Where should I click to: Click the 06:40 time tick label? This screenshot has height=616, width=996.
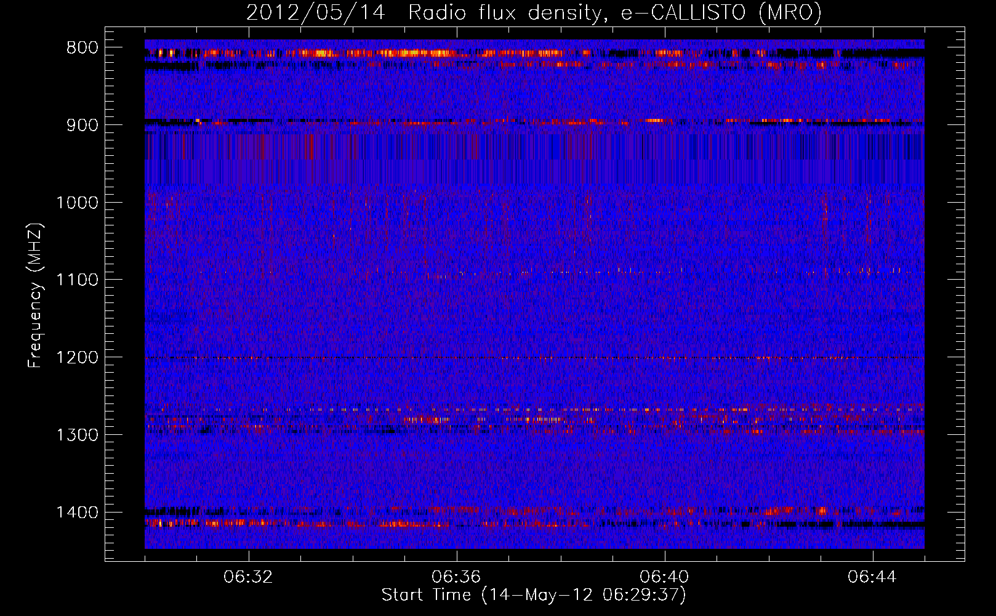(664, 577)
